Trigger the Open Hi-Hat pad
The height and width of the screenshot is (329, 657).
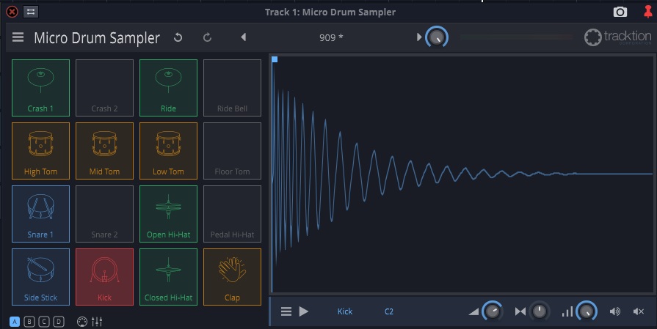click(x=168, y=214)
